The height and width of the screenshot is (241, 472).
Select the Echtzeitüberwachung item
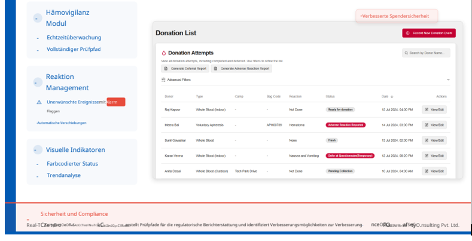pos(74,37)
